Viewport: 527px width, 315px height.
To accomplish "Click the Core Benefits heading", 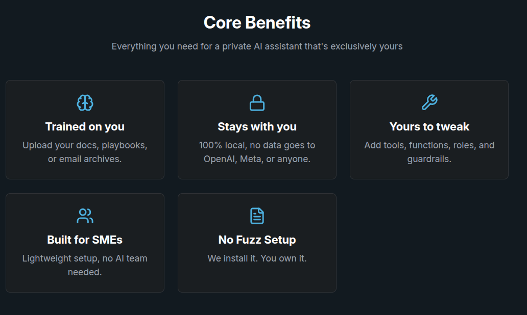I will tap(257, 23).
